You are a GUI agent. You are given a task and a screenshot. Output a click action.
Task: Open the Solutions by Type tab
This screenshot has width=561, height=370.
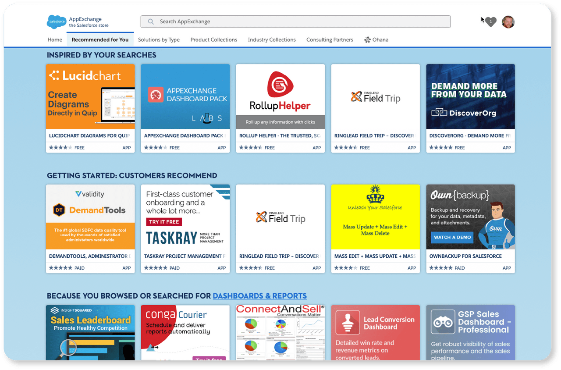click(x=159, y=40)
